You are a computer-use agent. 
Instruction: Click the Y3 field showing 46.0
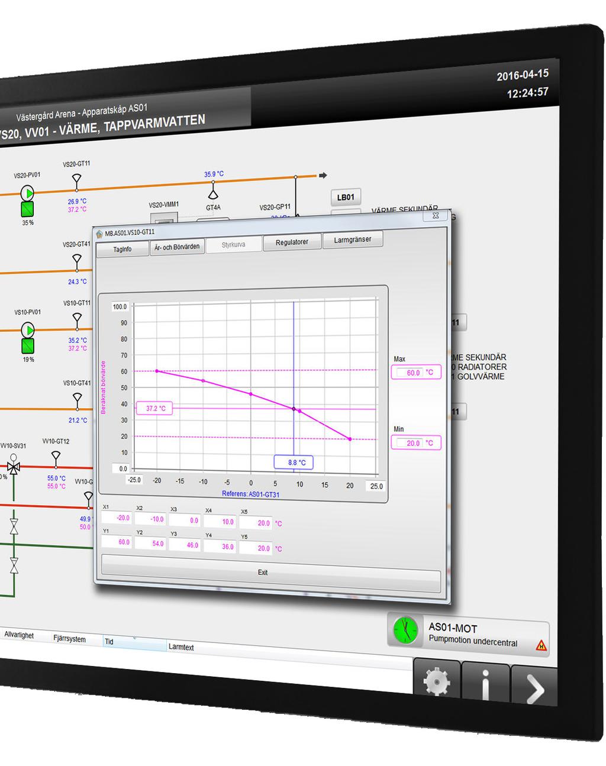(x=185, y=545)
